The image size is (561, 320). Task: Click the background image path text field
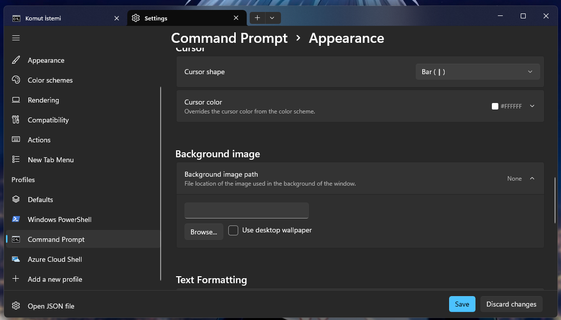[x=247, y=211]
